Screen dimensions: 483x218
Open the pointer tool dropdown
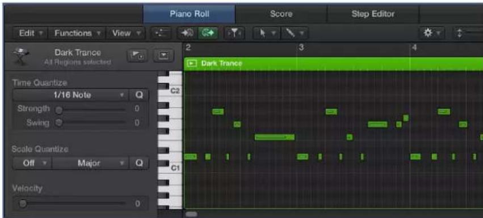point(266,33)
